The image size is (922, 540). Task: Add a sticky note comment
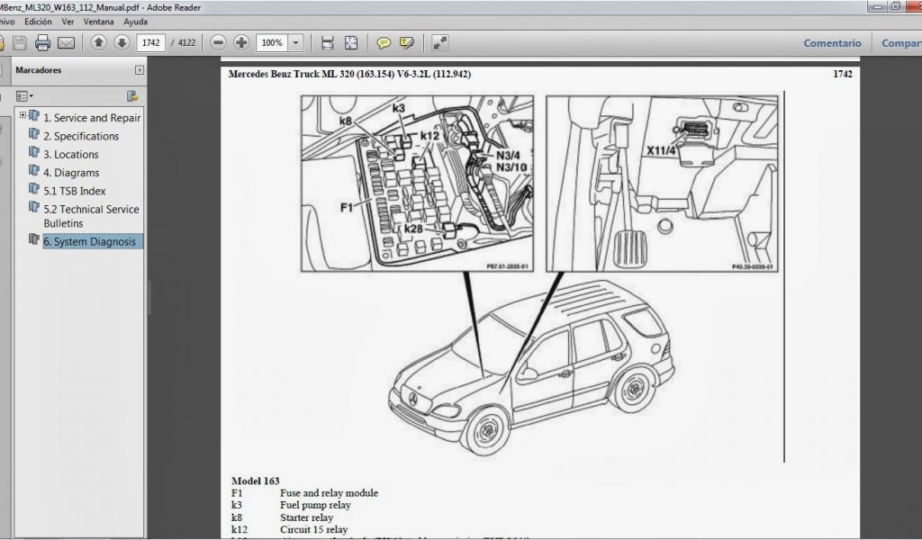tap(384, 42)
